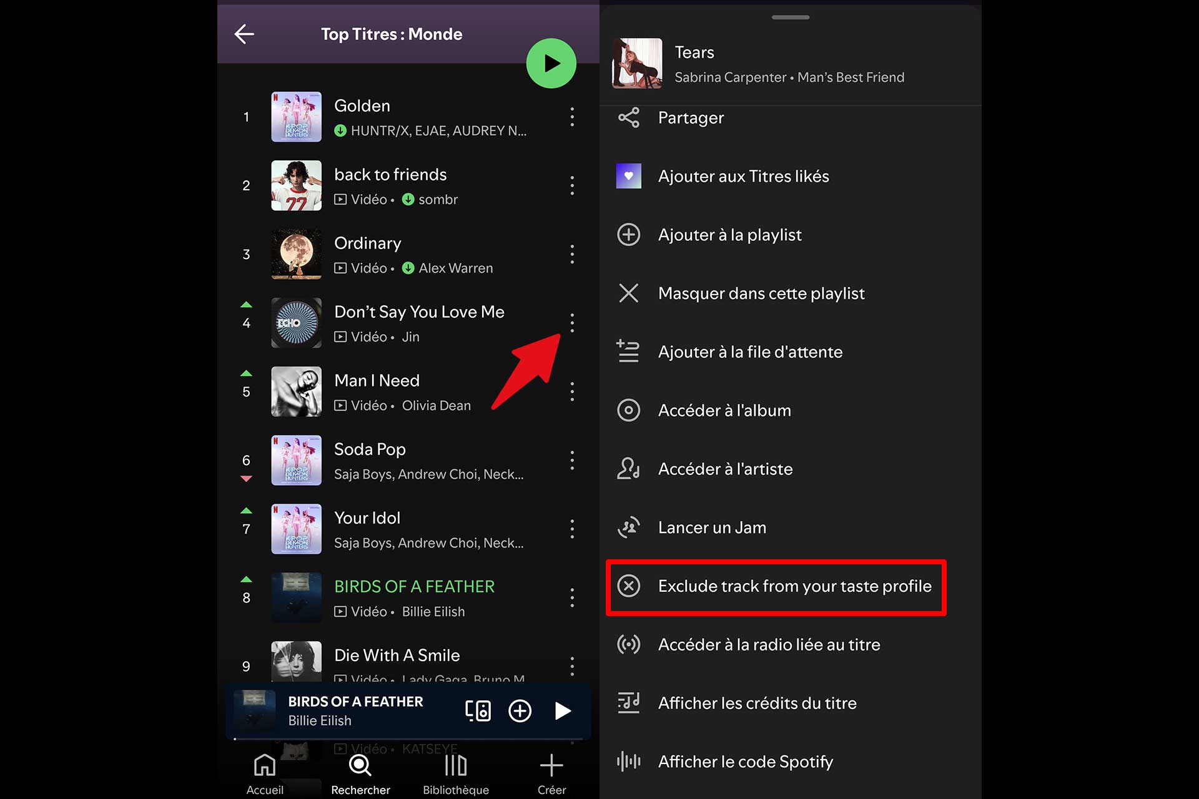This screenshot has width=1199, height=799.
Task: Open the device connect icon in the mini player
Action: tap(478, 710)
